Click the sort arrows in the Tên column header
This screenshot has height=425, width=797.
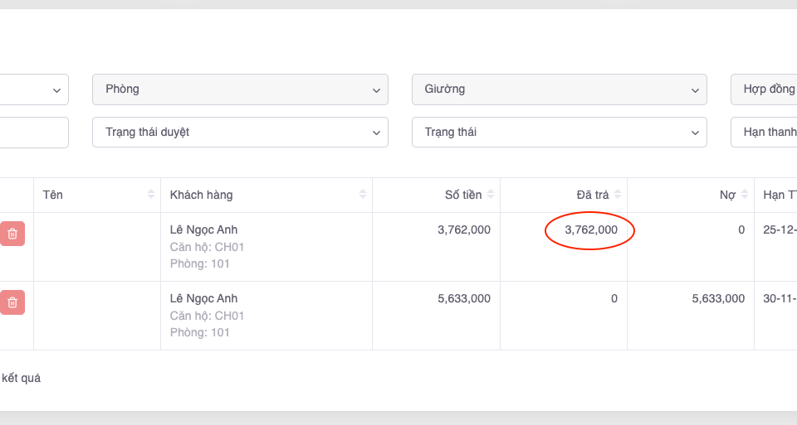tap(151, 195)
